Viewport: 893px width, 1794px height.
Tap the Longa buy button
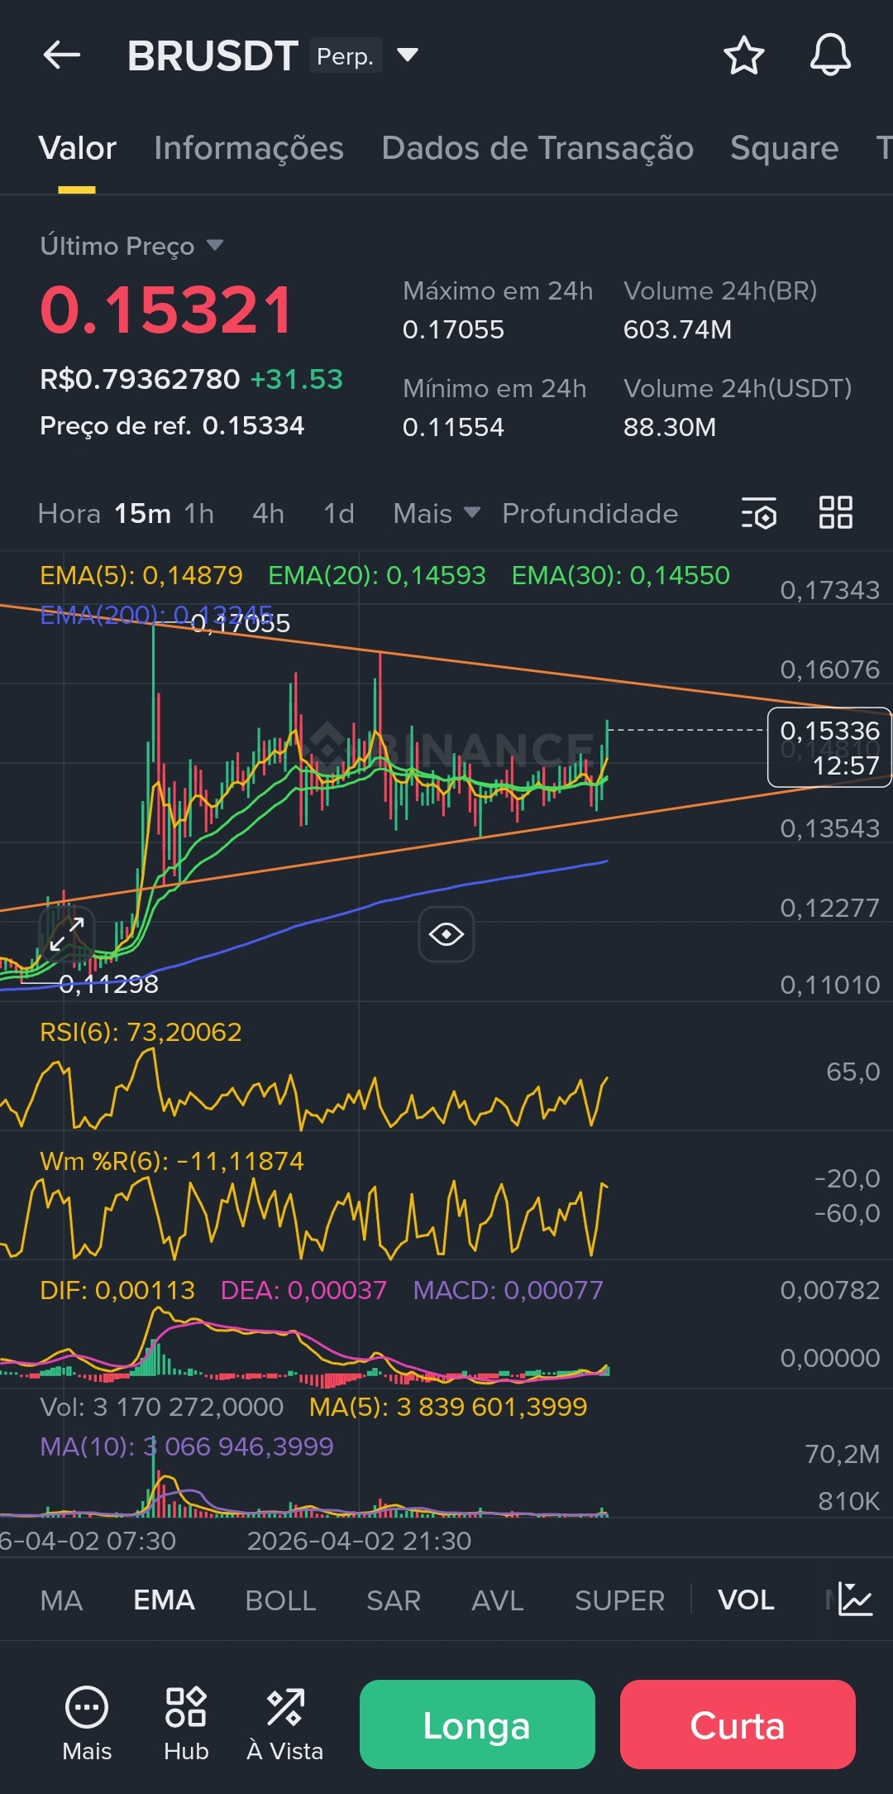pyautogui.click(x=477, y=1724)
